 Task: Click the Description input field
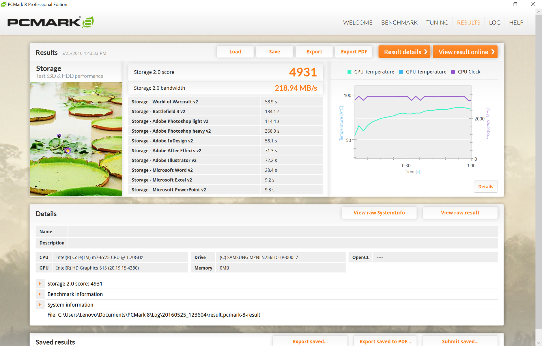(283, 243)
